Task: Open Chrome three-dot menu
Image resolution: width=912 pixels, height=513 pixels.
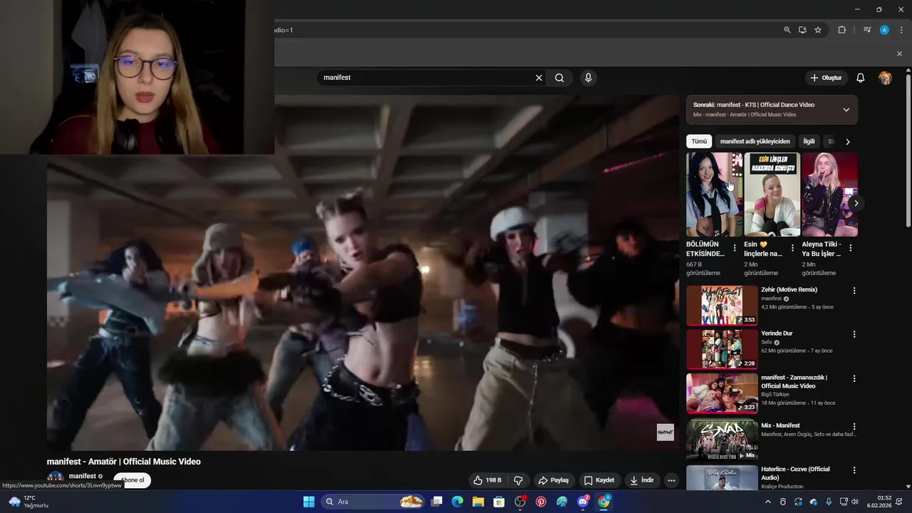Action: [901, 30]
